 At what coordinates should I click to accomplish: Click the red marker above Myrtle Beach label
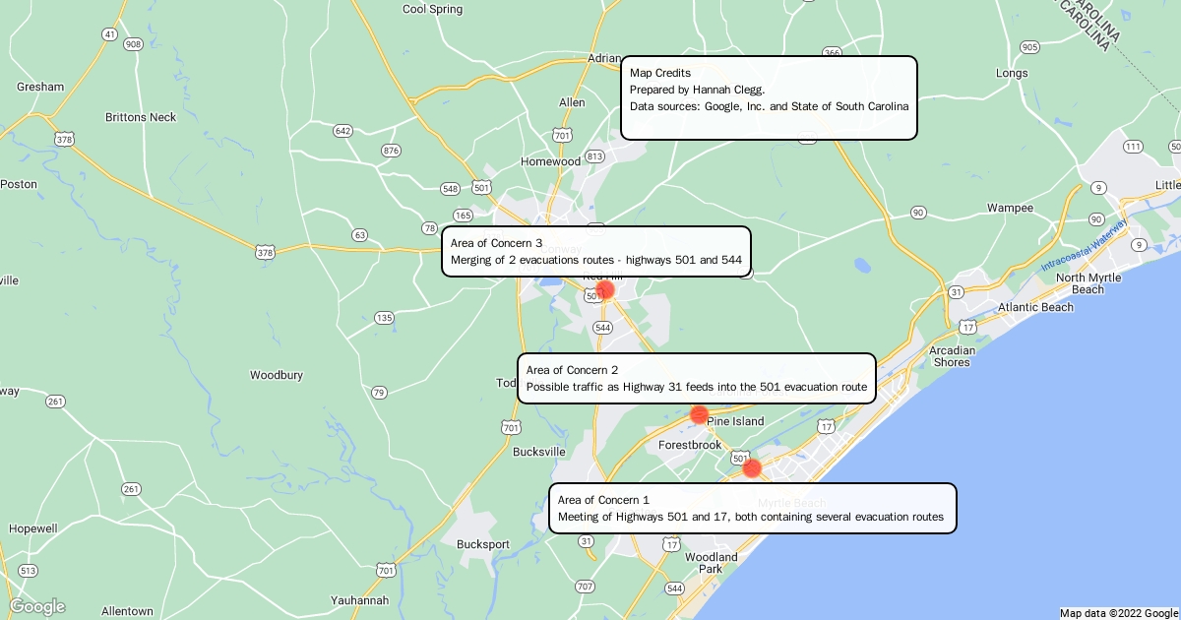(752, 468)
